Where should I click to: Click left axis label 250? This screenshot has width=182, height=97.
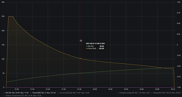click(x=3, y=16)
